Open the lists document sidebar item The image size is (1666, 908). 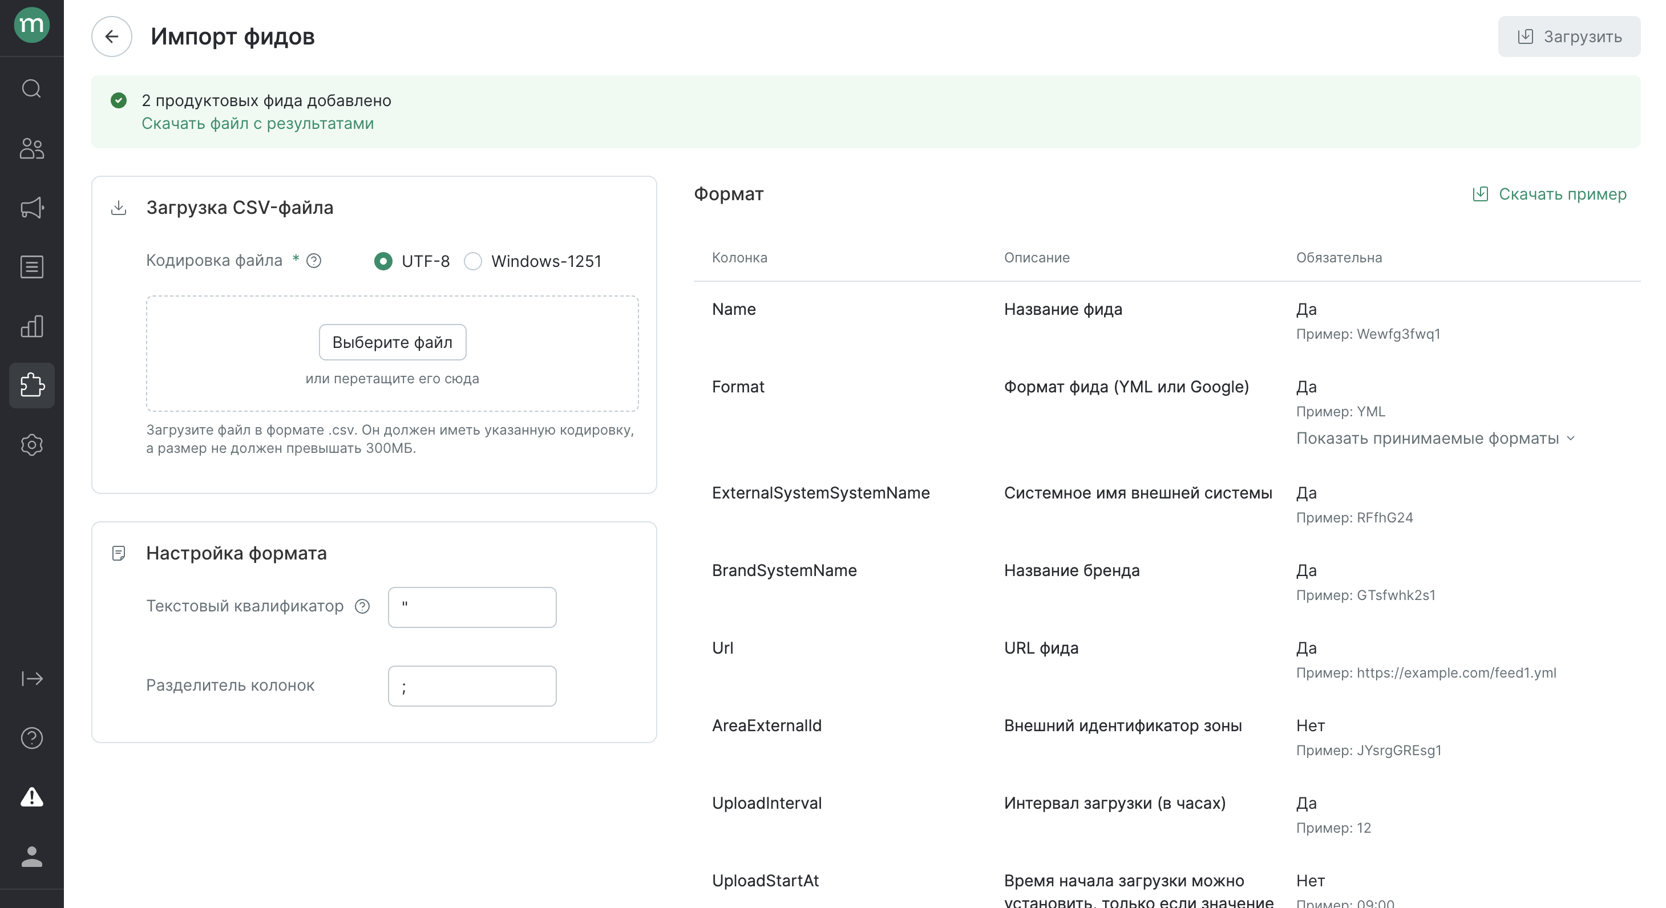pyautogui.click(x=32, y=267)
